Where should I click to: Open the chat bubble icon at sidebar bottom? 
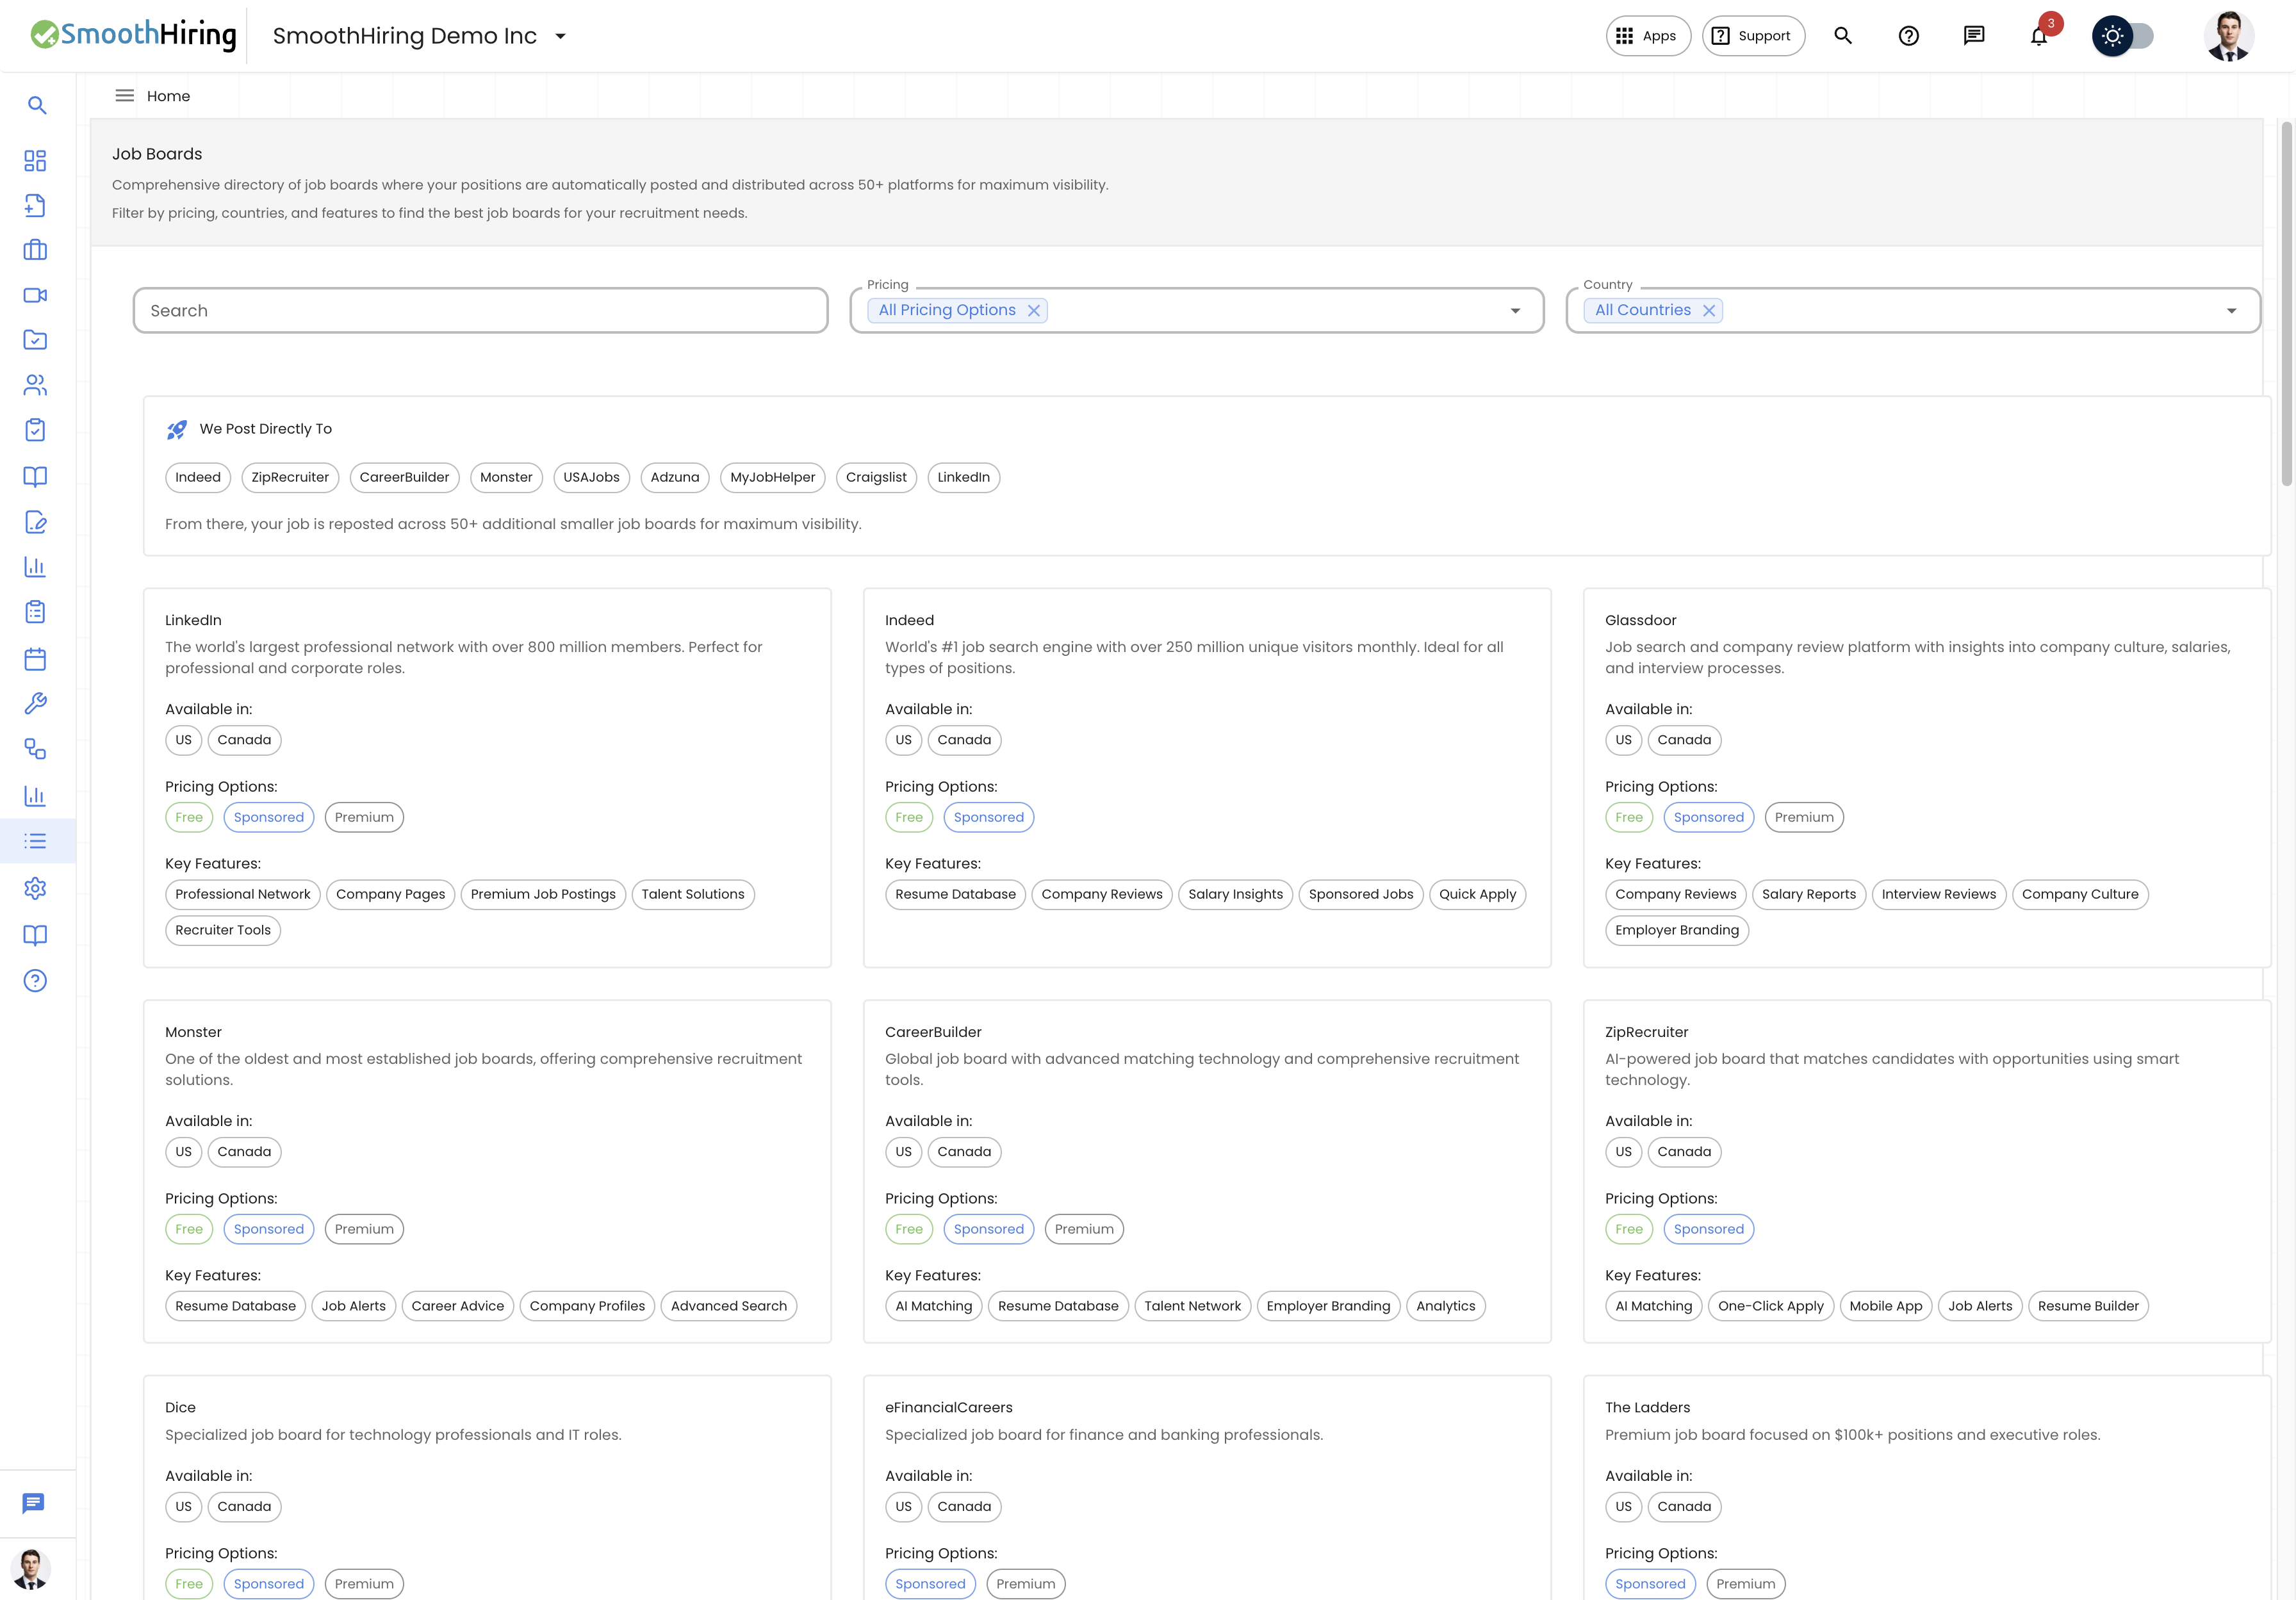pyautogui.click(x=34, y=1503)
